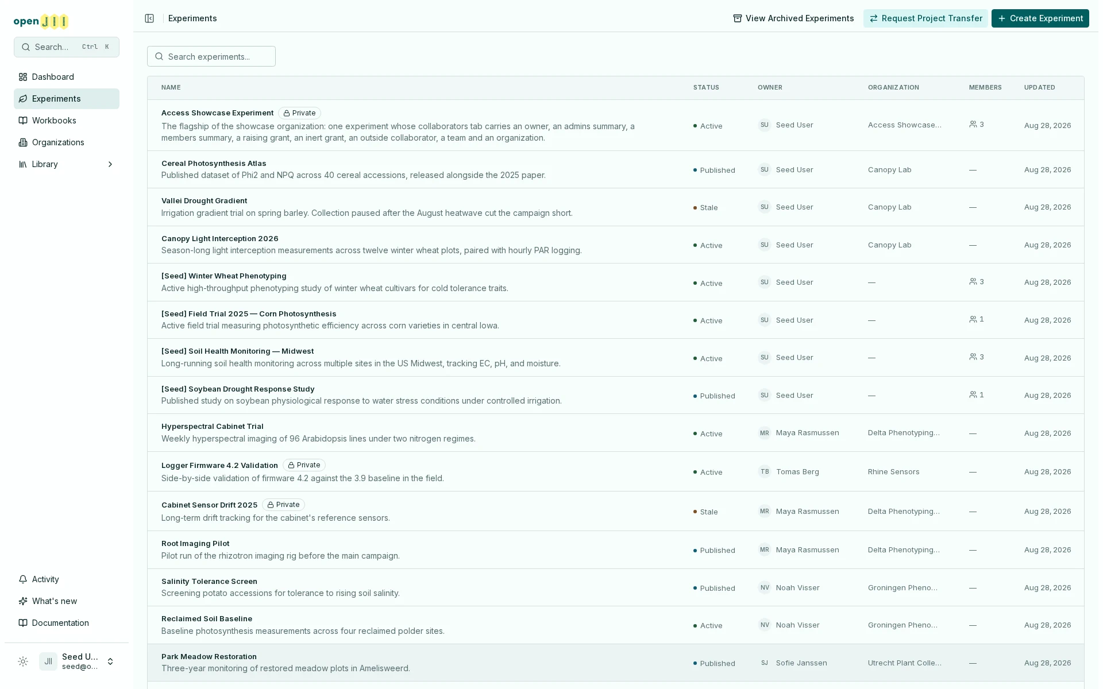Viewport: 1103px width, 689px height.
Task: Click Request Project Transfer button
Action: [925, 18]
